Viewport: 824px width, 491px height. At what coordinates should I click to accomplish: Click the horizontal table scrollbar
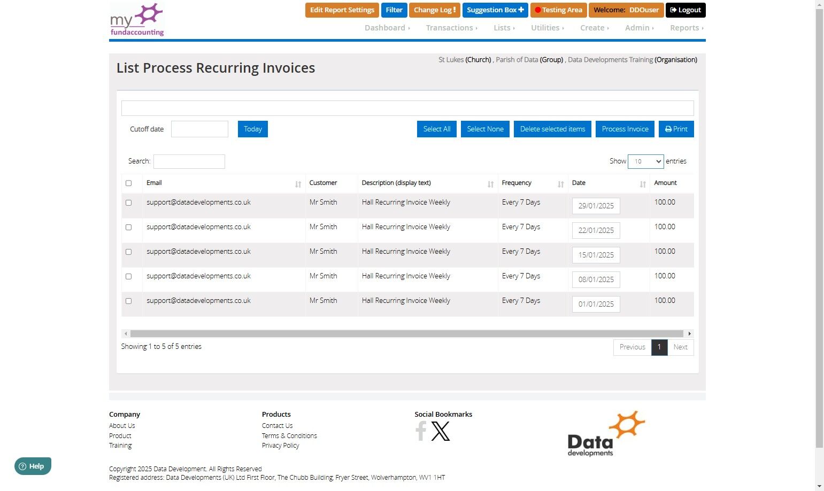pyautogui.click(x=407, y=333)
